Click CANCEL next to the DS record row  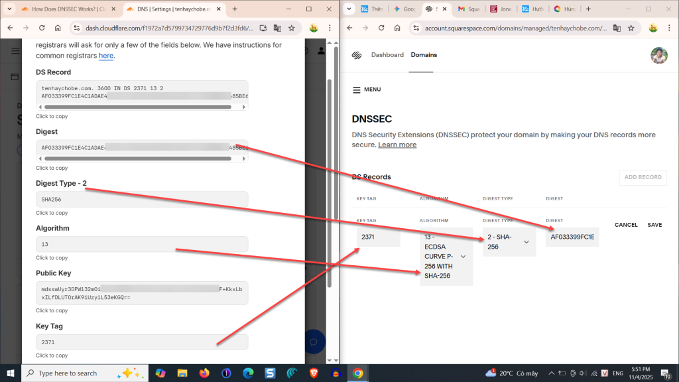[626, 225]
